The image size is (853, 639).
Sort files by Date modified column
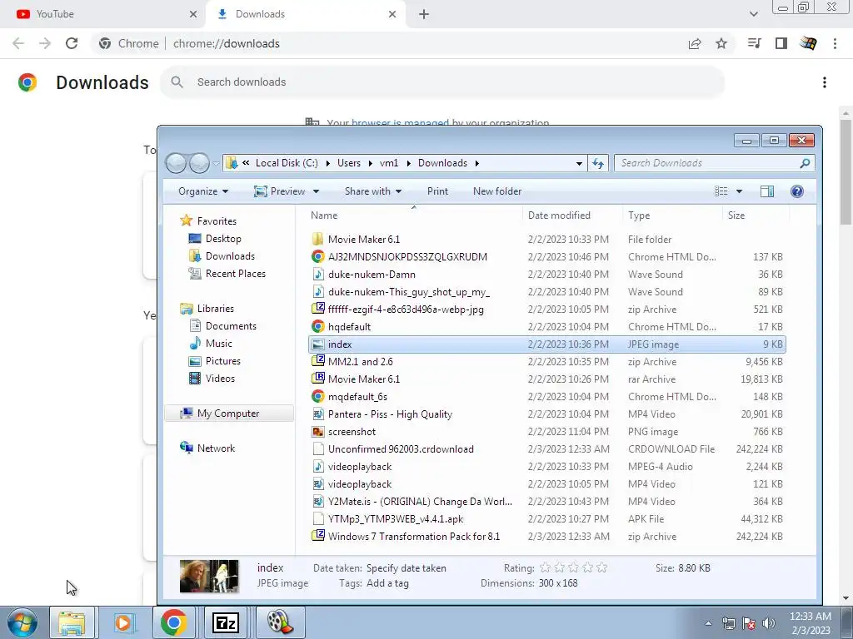tap(572, 215)
